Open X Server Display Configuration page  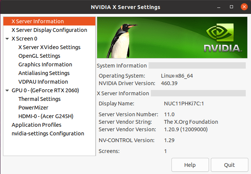(x=49, y=30)
